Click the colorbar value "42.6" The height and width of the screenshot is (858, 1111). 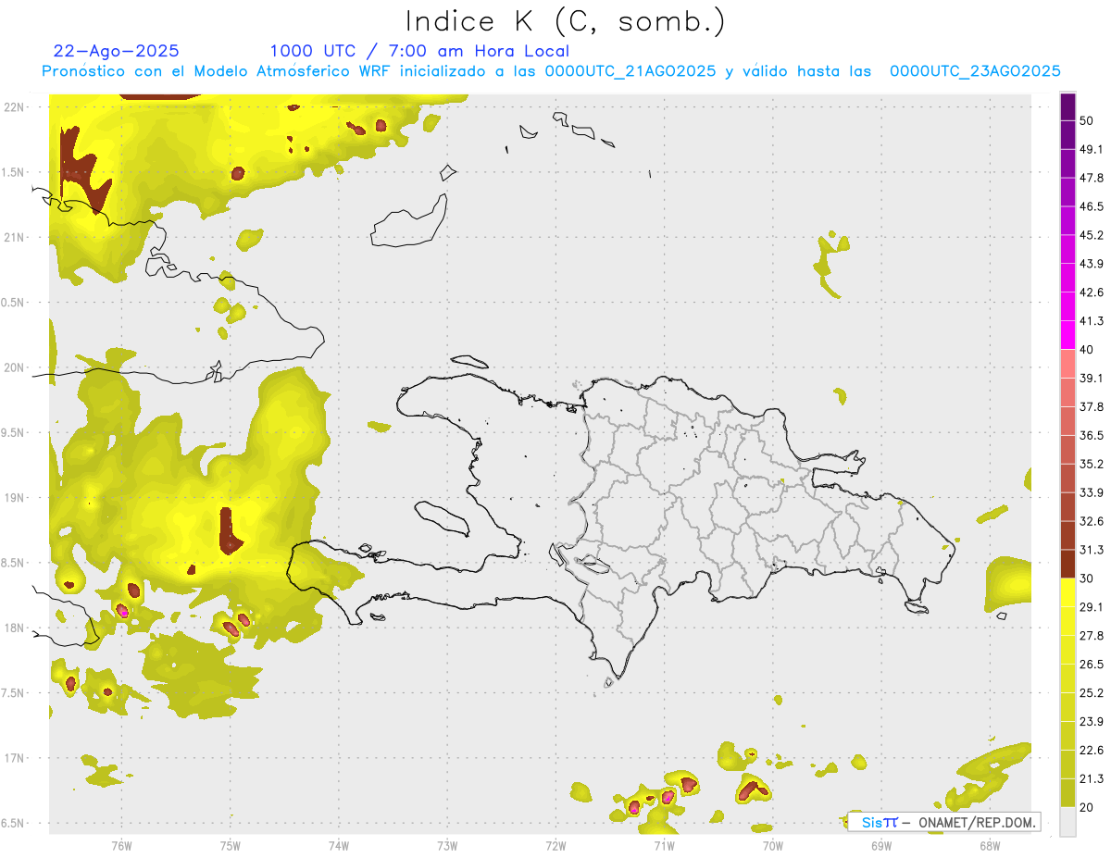[x=1092, y=292]
